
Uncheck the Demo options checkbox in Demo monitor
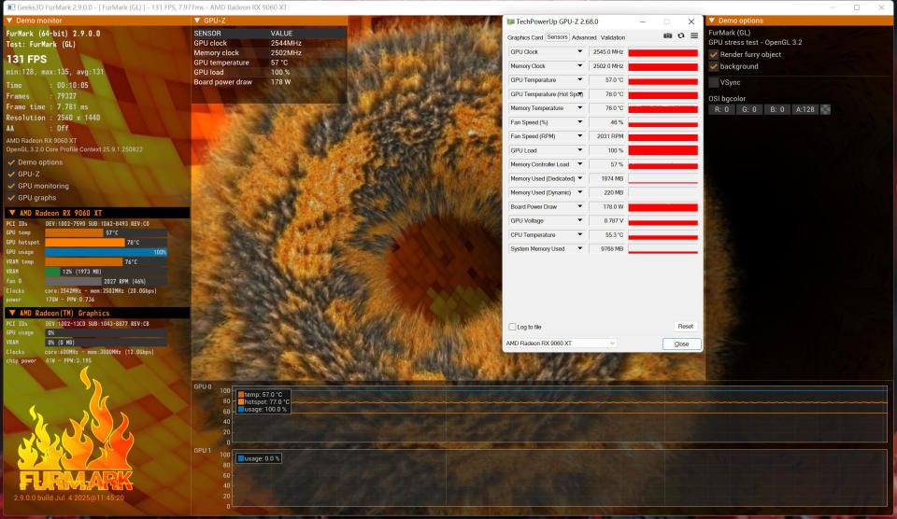point(11,162)
